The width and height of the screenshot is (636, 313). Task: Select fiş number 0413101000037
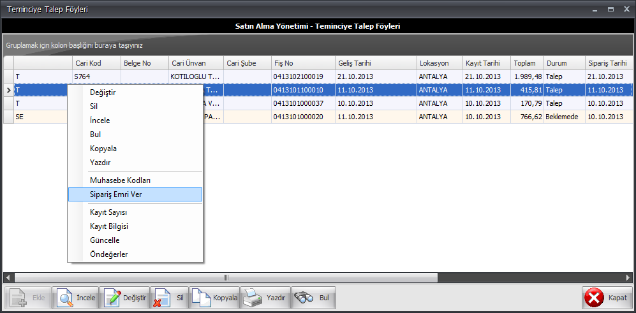[303, 103]
